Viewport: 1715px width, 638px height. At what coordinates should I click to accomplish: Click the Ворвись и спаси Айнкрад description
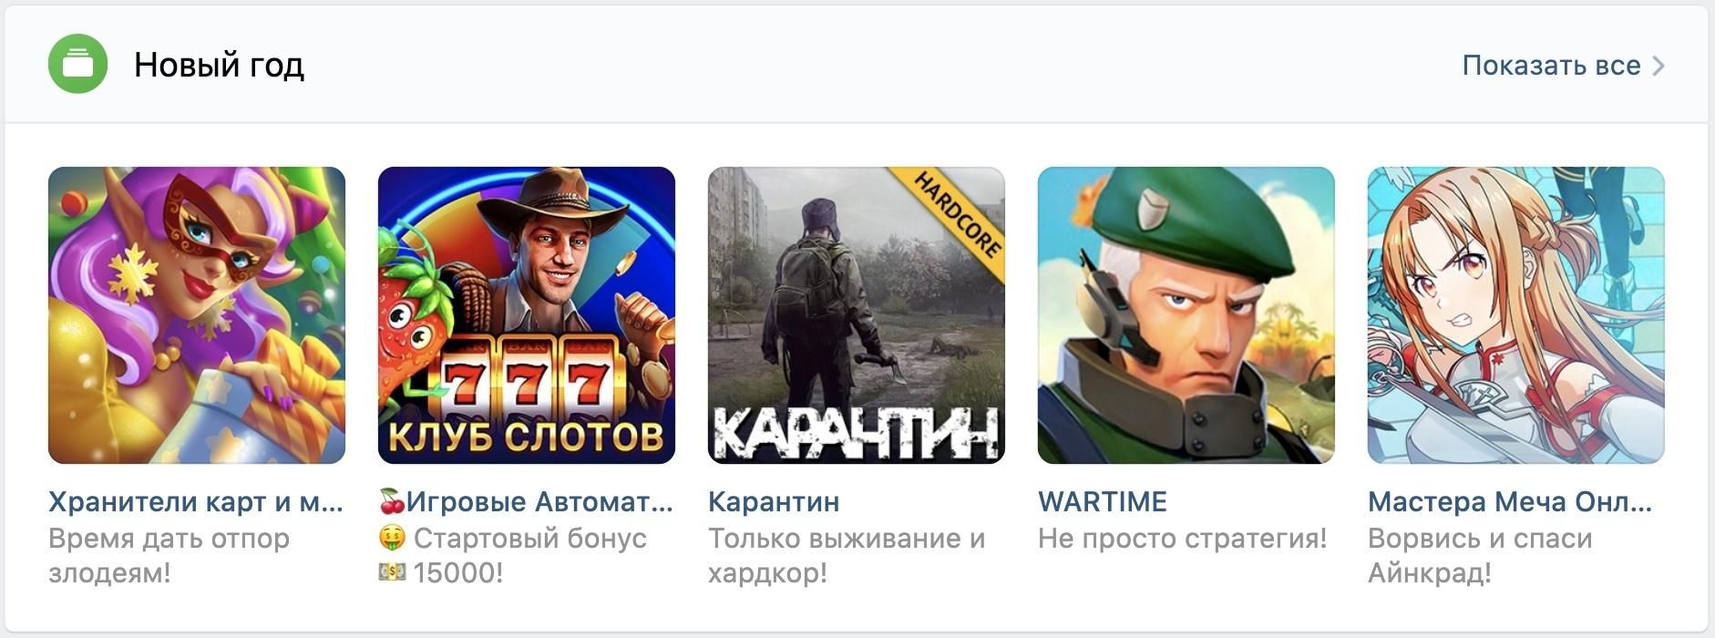pos(1480,555)
